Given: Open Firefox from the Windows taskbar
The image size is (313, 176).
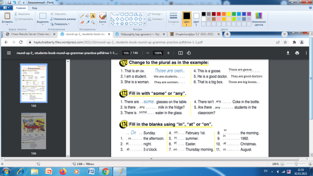Looking at the screenshot, I should 63,171.
